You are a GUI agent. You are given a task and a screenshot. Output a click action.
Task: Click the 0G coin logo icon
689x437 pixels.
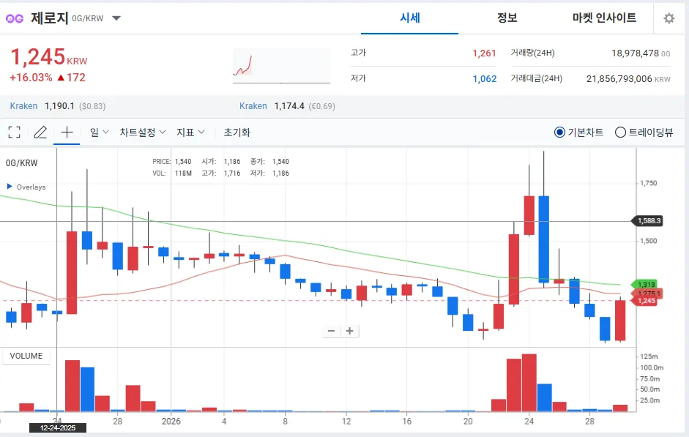pos(15,18)
